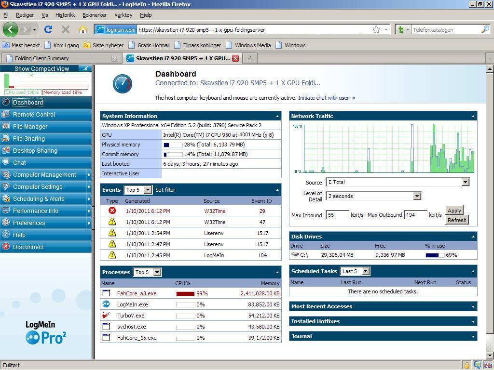Expand Performance Info submenu arrow
This screenshot has width=494, height=370.
click(x=89, y=211)
